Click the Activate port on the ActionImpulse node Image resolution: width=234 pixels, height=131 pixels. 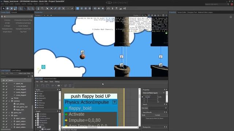click(x=76, y=114)
